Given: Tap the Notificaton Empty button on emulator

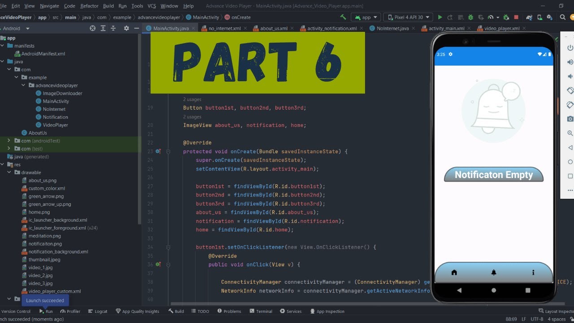Looking at the screenshot, I should tap(494, 175).
